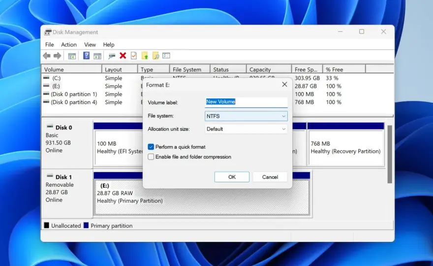Click the folder with magnifier icon
The height and width of the screenshot is (266, 433).
[x=155, y=56]
